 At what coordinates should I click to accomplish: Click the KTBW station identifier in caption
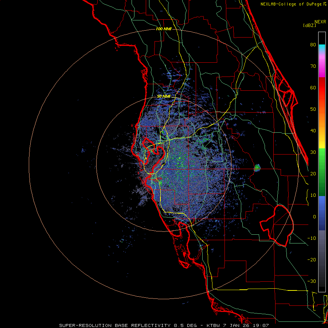coord(214,325)
